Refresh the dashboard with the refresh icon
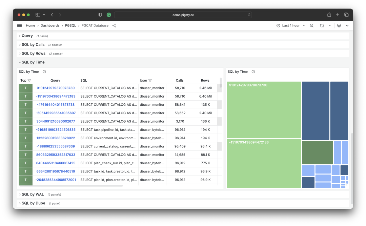Image resolution: width=366 pixels, height=226 pixels. (x=322, y=25)
